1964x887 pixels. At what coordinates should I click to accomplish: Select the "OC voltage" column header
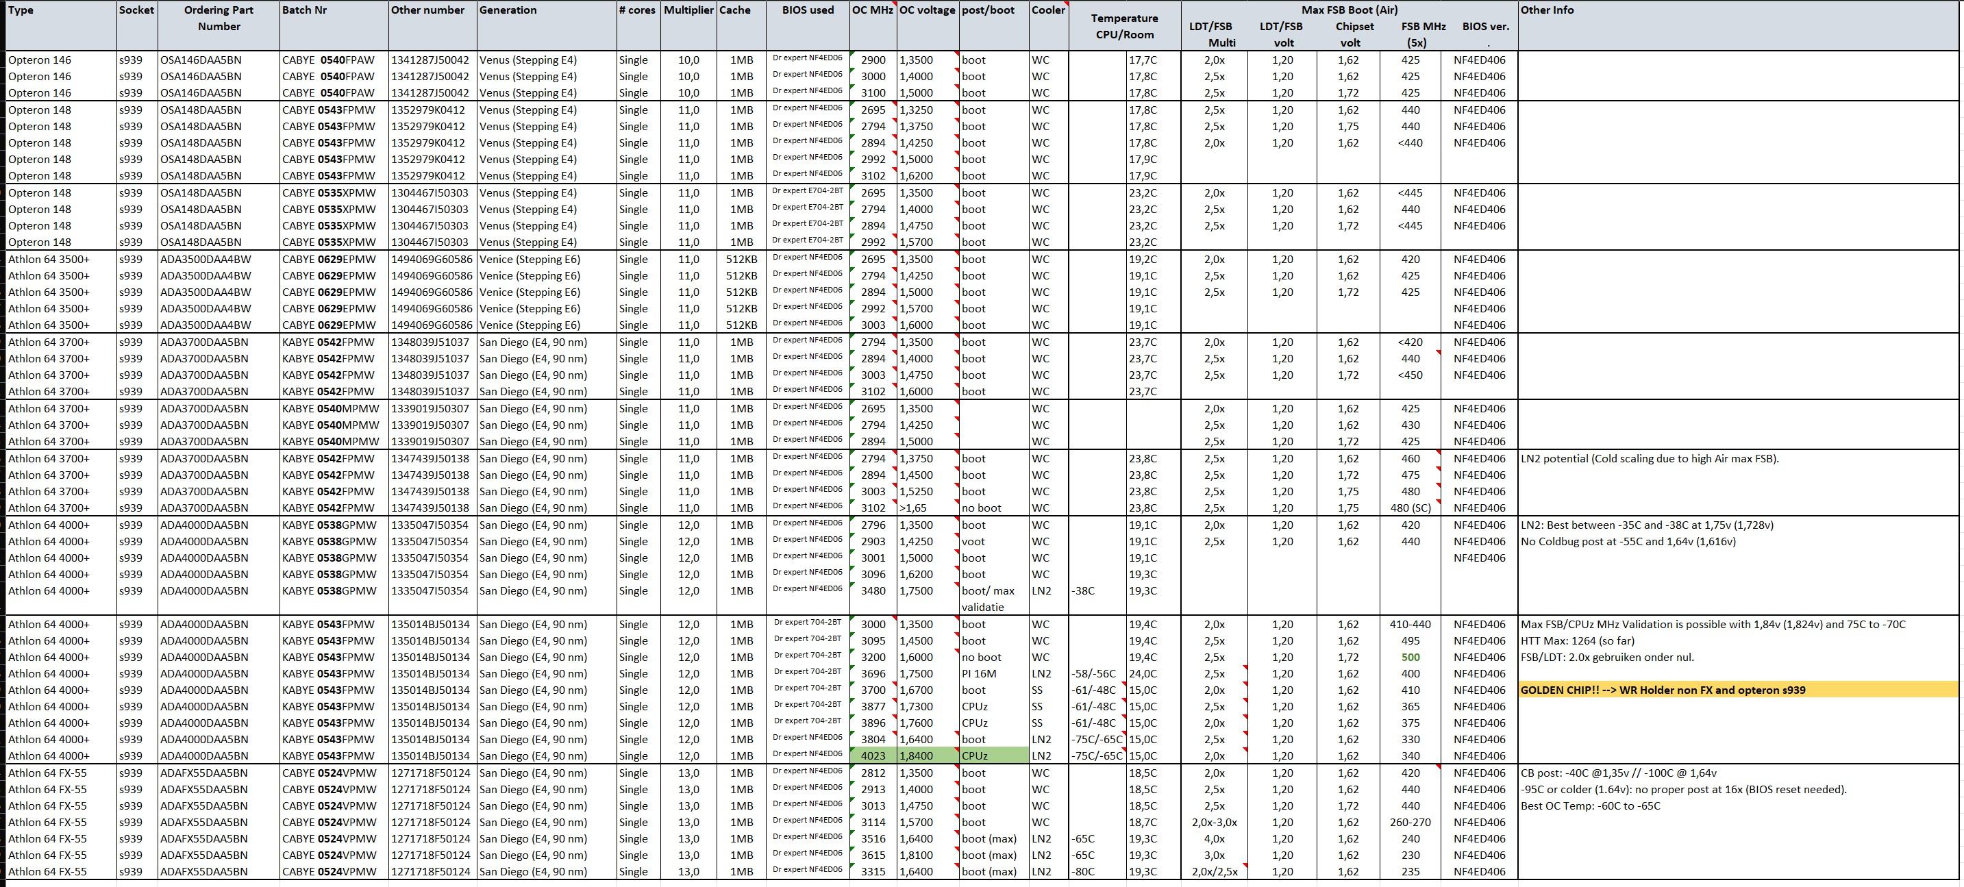(926, 10)
